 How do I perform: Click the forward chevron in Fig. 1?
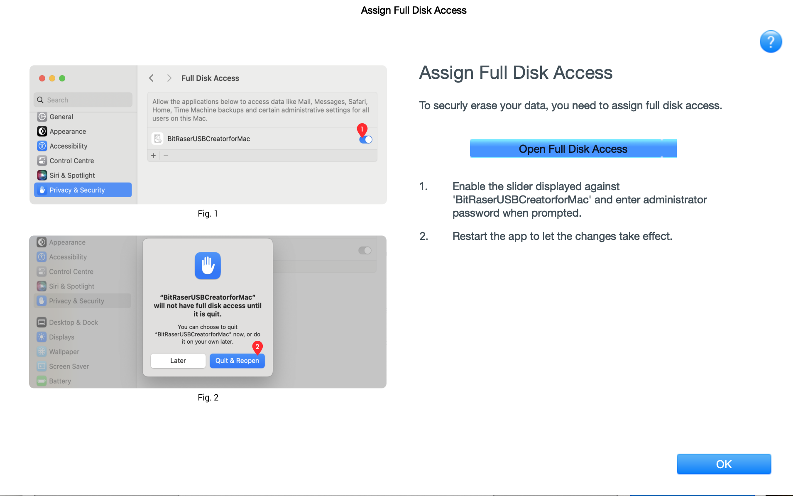tap(169, 78)
